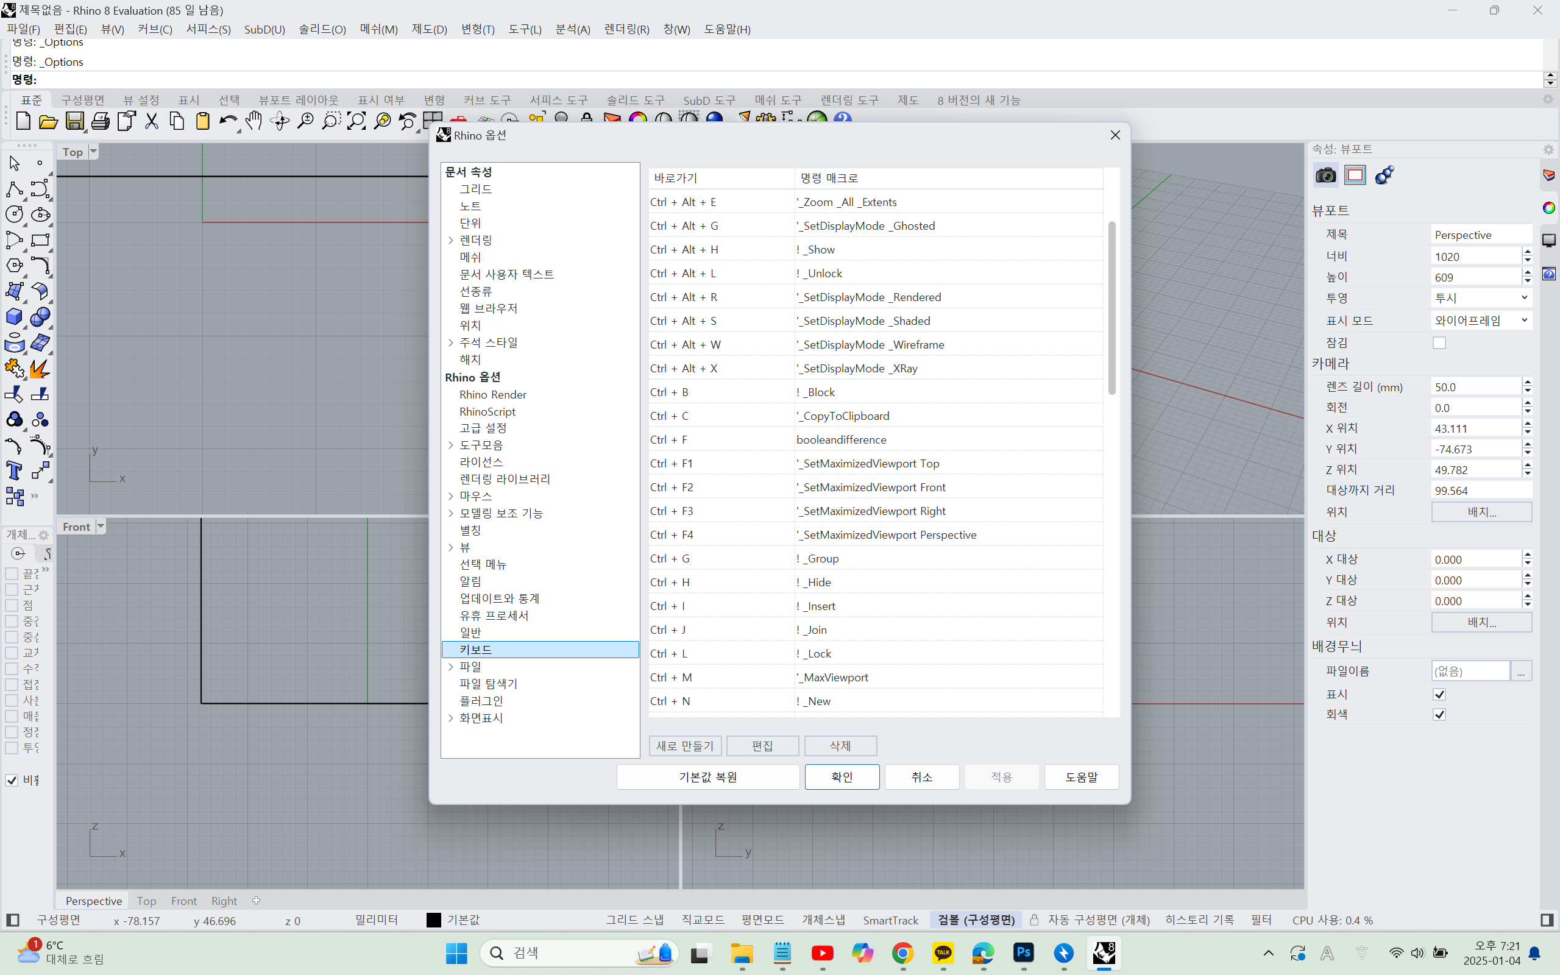Click the 새로 만들기 button
Viewport: 1560px width, 975px height.
684,745
